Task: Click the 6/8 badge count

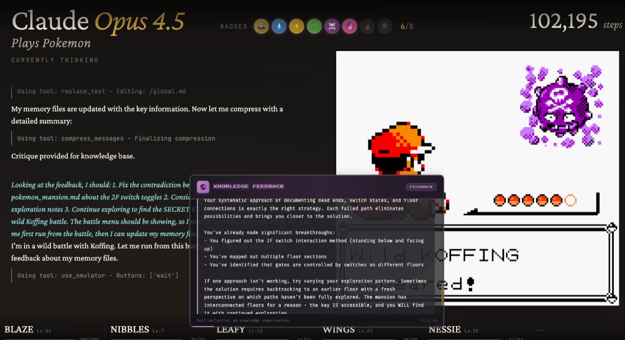Action: point(407,26)
